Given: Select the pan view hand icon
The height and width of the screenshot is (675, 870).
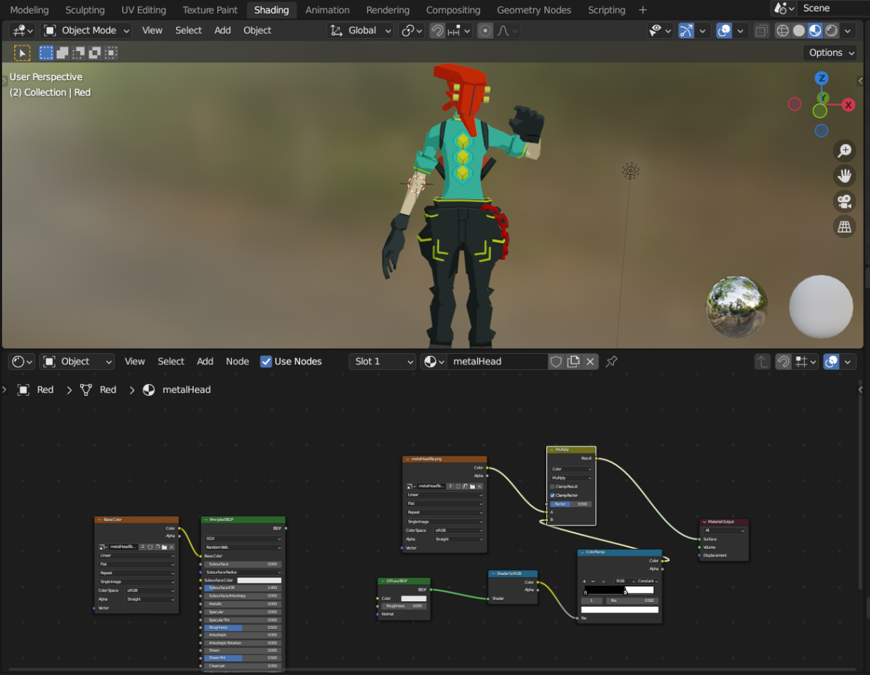Looking at the screenshot, I should (844, 176).
